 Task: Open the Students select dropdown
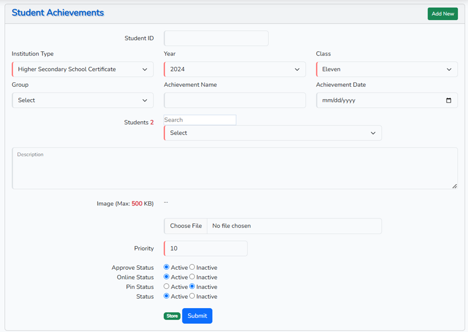pyautogui.click(x=273, y=133)
